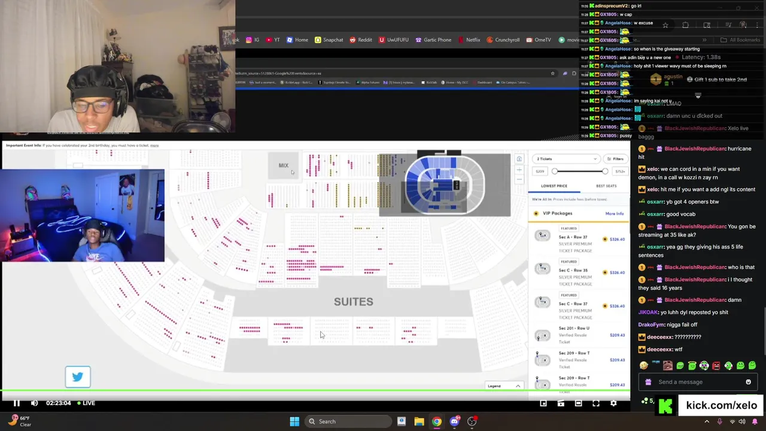Click the SUITES label on seat map
This screenshot has height=431, width=766.
pos(353,302)
